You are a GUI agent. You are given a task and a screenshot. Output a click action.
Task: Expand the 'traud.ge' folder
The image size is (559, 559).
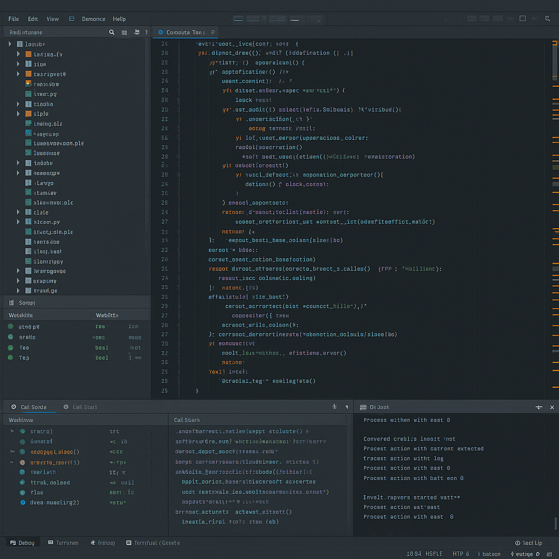pos(18,290)
